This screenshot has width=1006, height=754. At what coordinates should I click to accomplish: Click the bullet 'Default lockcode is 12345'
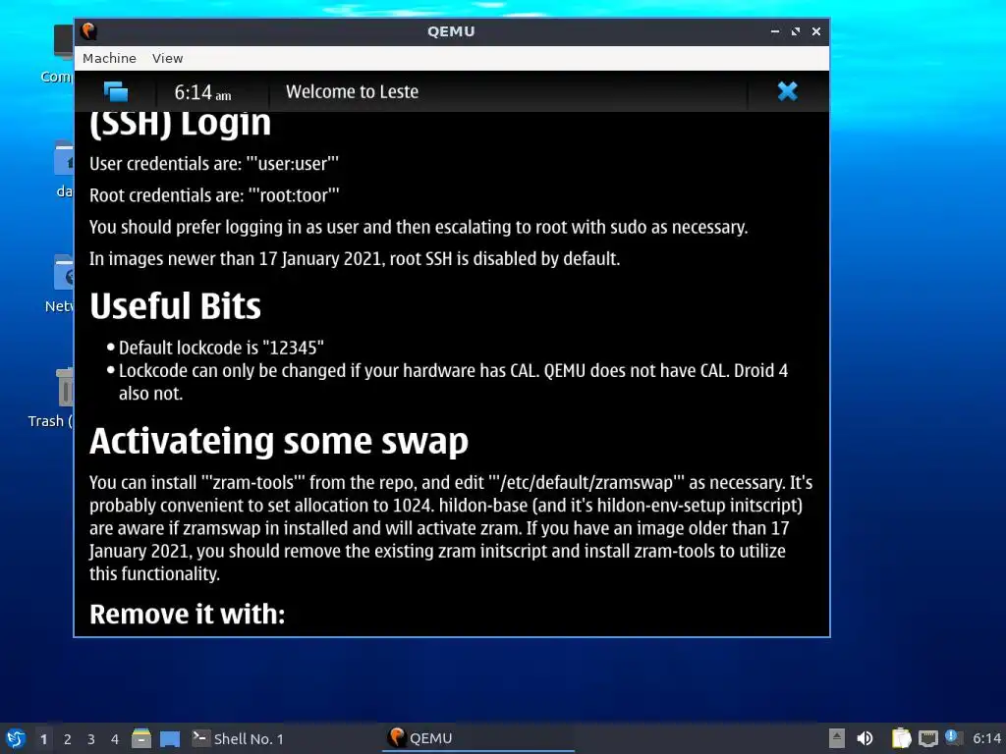221,348
